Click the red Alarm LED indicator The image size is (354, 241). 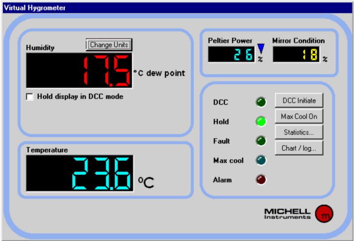pos(261,180)
